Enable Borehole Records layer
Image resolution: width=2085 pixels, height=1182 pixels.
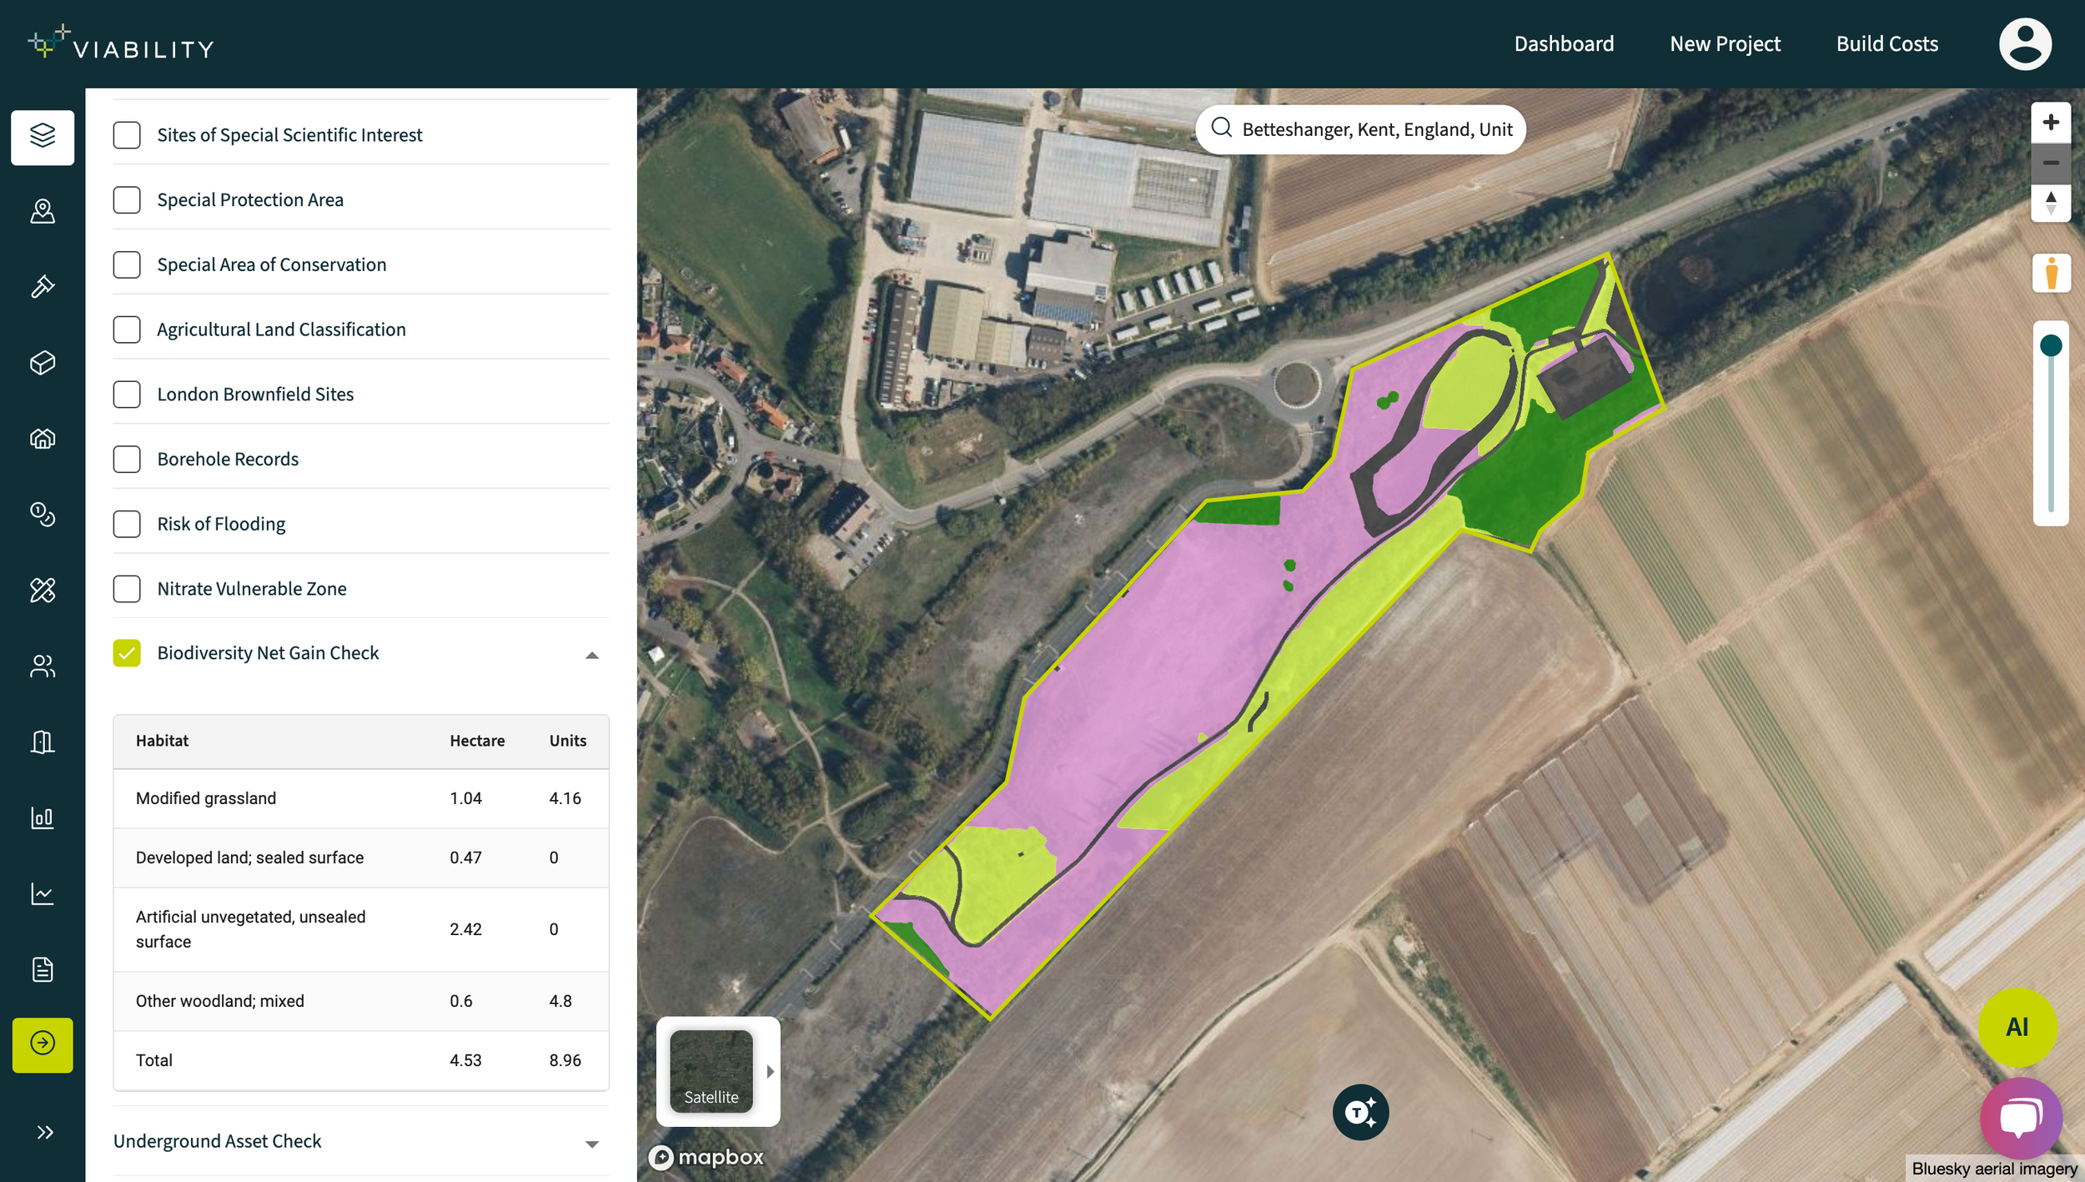[127, 459]
